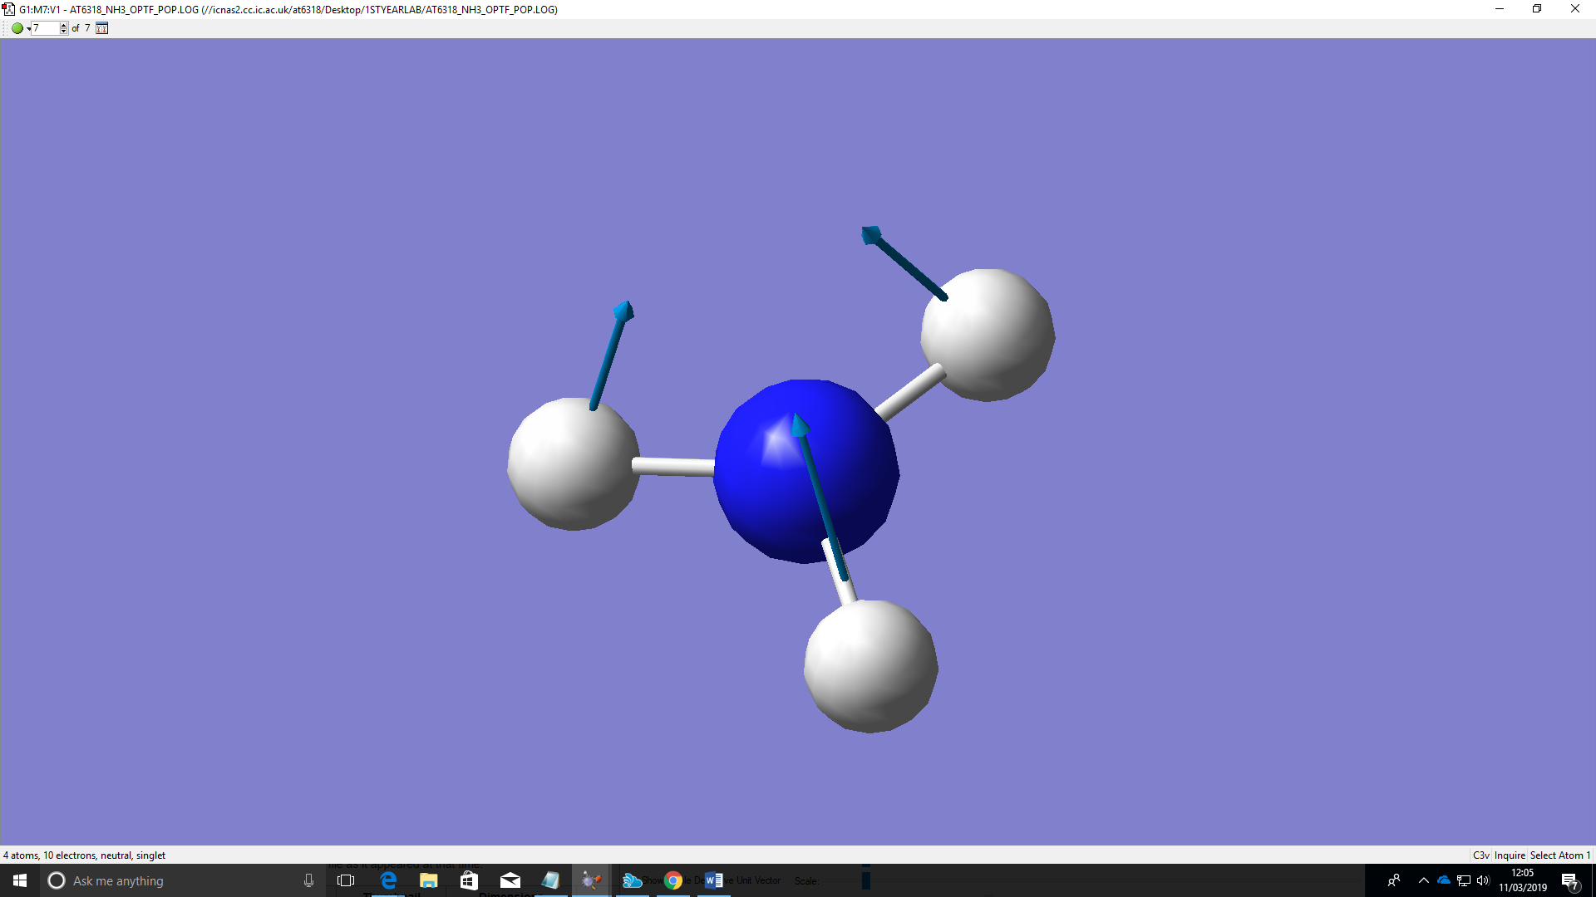Open Microsoft Store from taskbar

click(469, 880)
